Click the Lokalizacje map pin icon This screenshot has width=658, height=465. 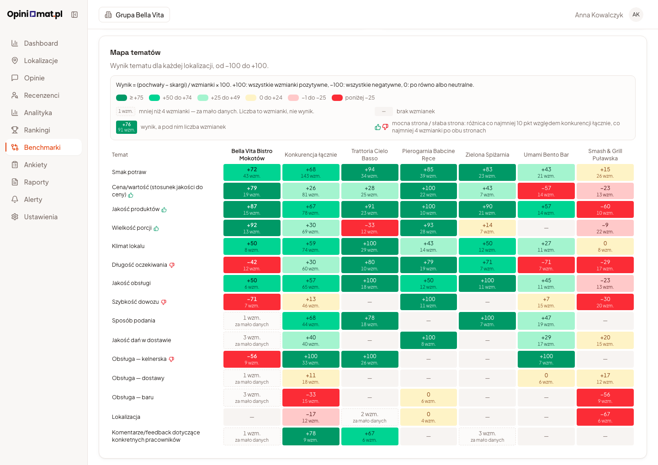[15, 60]
